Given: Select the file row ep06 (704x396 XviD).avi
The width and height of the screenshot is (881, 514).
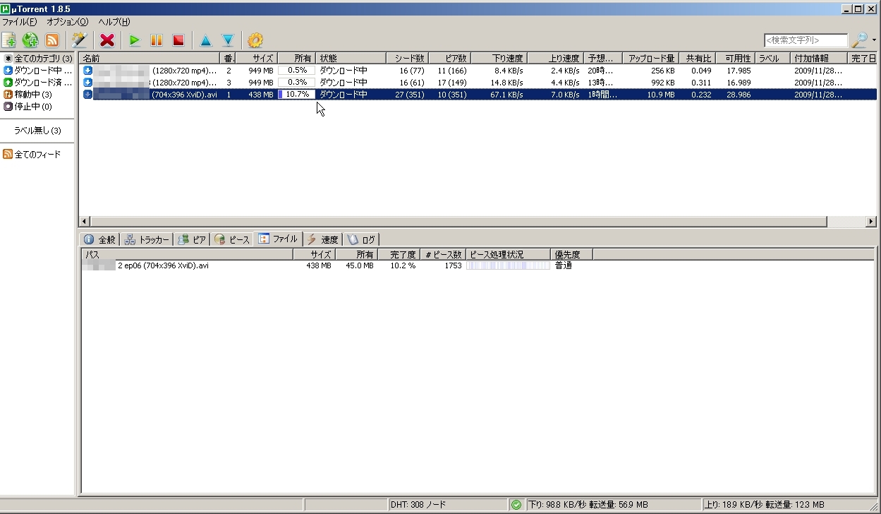Looking at the screenshot, I should [x=478, y=266].
